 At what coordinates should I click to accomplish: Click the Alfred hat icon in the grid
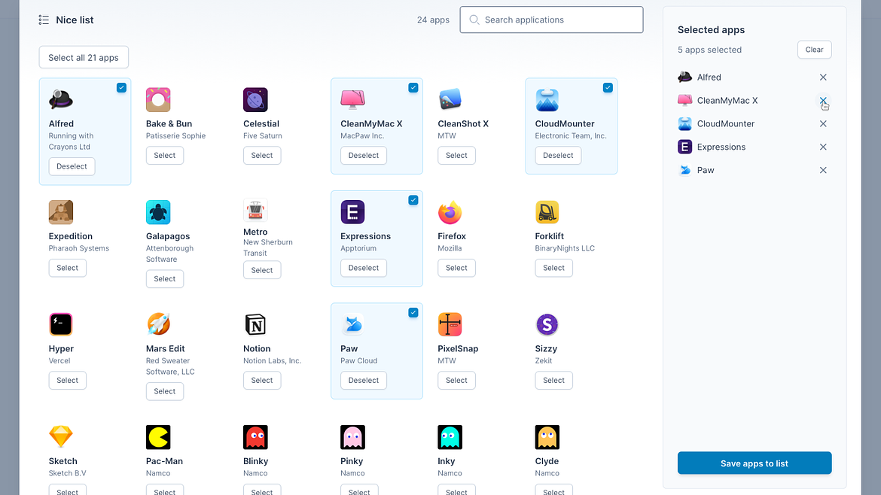click(61, 100)
